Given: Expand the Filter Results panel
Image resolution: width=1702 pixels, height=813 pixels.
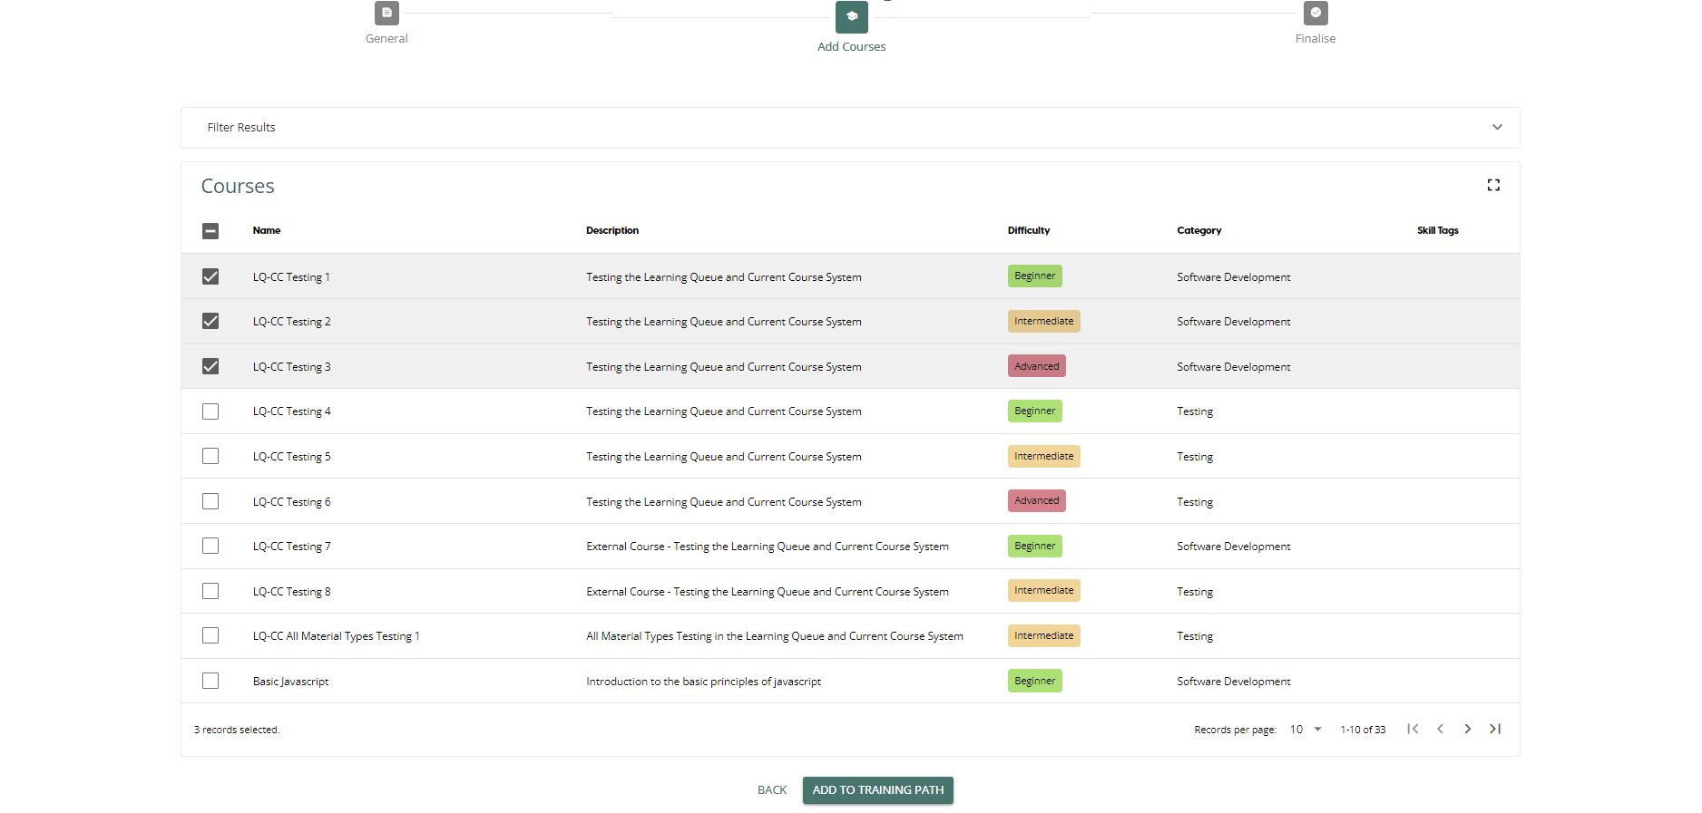Looking at the screenshot, I should 1496,128.
